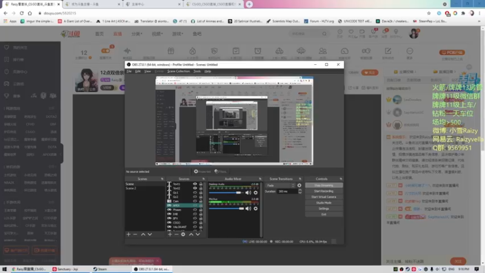
Task: Show the hidden Go1 source
Action: pyautogui.click(x=195, y=192)
